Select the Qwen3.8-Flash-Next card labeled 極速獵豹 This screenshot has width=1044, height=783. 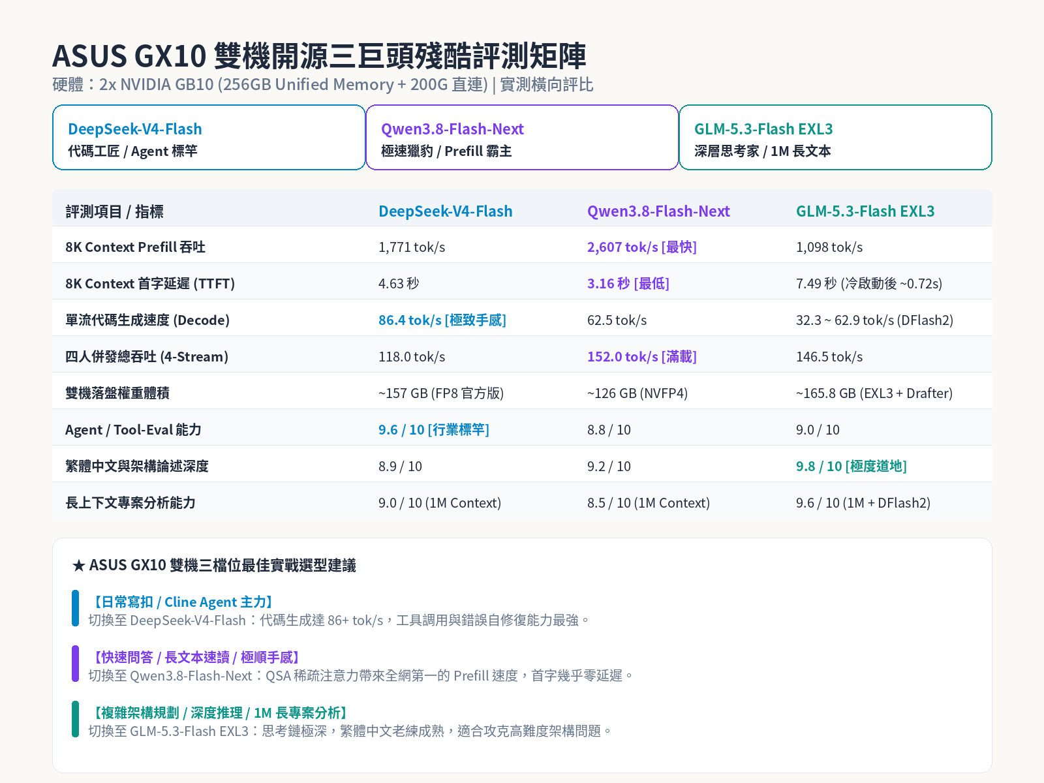[522, 138]
